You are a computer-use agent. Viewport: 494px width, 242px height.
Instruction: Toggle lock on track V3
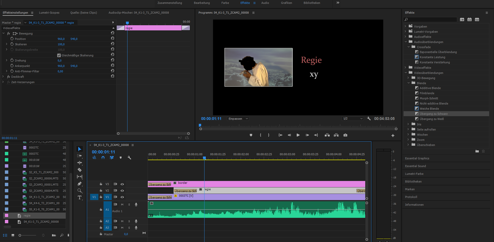click(x=101, y=184)
